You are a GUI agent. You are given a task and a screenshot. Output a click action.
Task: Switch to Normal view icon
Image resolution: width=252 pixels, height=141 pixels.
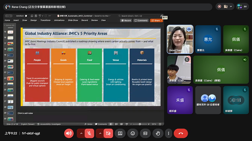111,124
